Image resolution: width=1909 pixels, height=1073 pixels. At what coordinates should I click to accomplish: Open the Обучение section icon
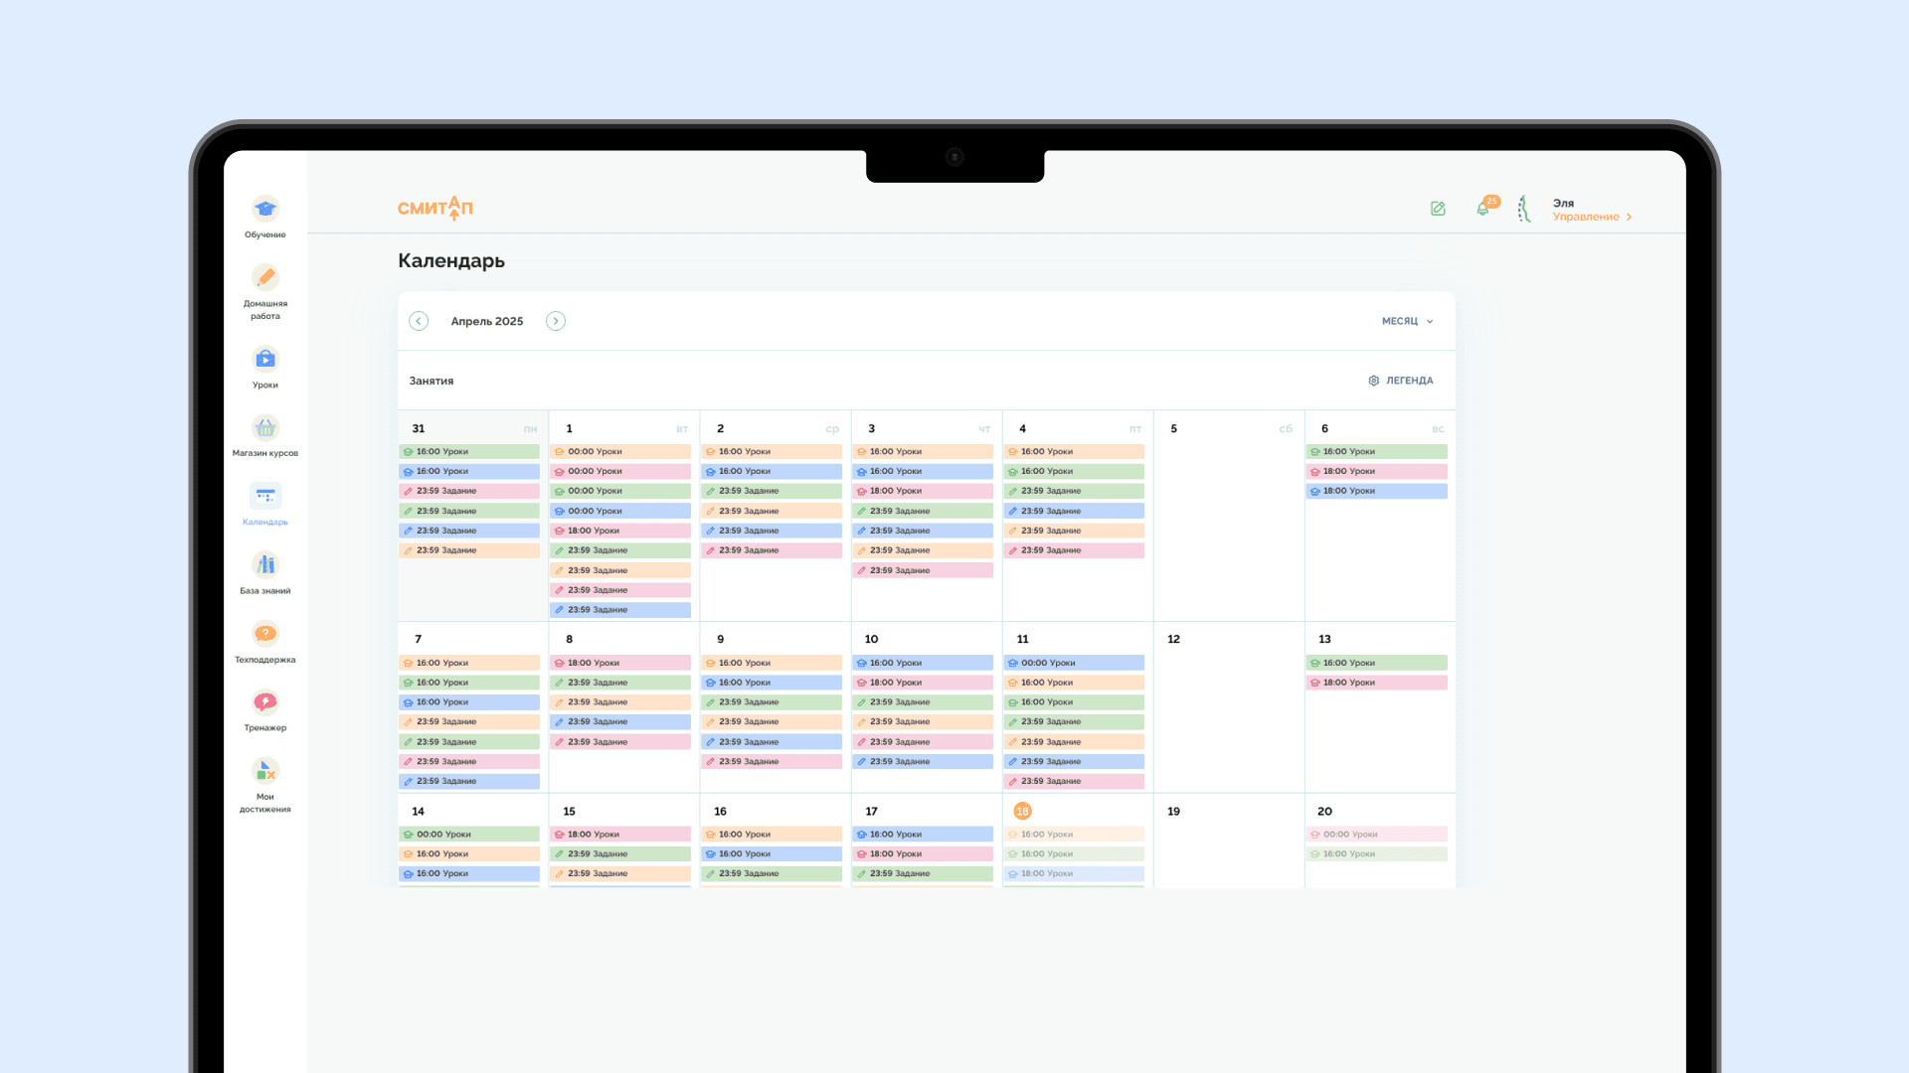pos(264,210)
